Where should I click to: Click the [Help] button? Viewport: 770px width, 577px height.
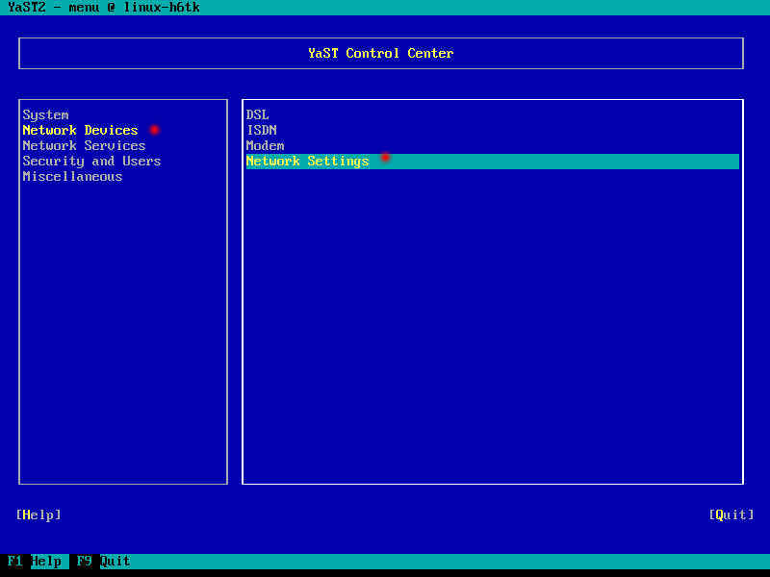(x=38, y=514)
